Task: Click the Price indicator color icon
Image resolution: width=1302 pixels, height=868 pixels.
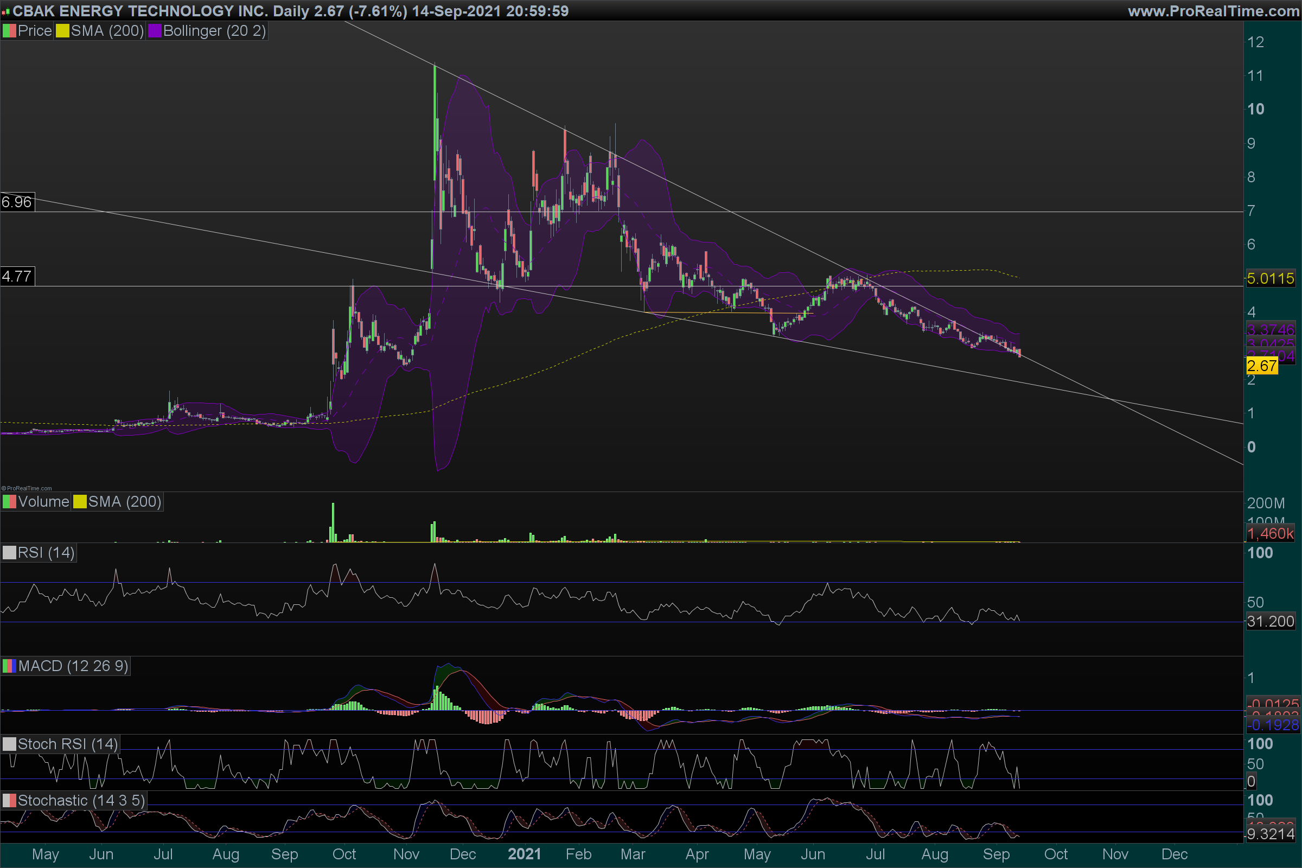Action: [9, 31]
